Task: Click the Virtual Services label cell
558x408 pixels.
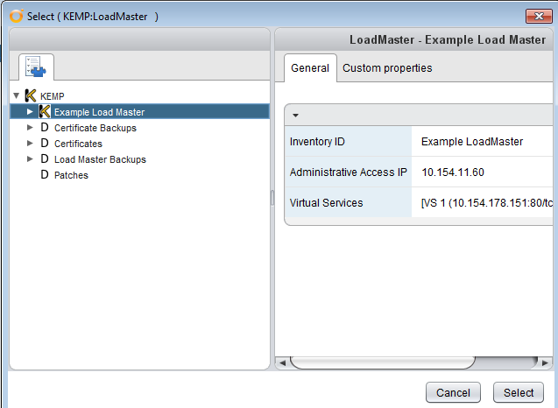Action: click(x=348, y=202)
